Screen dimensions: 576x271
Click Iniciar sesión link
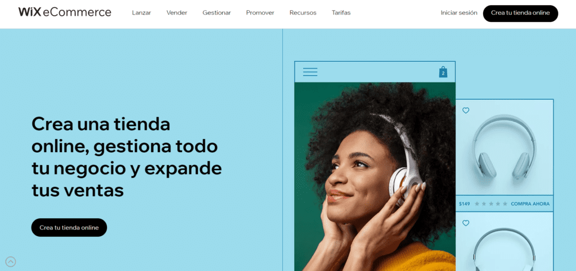click(x=459, y=12)
